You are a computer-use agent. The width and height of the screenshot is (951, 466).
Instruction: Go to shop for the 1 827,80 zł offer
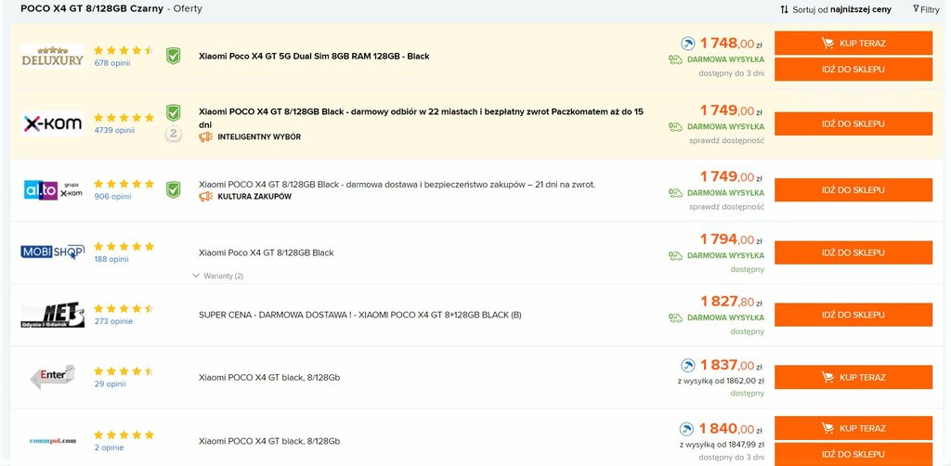point(853,315)
